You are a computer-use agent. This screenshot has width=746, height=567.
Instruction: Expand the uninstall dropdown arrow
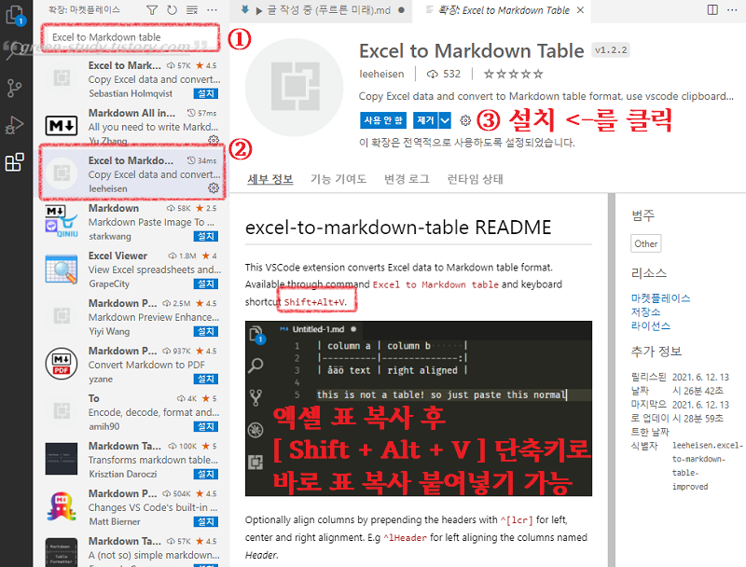click(x=445, y=120)
